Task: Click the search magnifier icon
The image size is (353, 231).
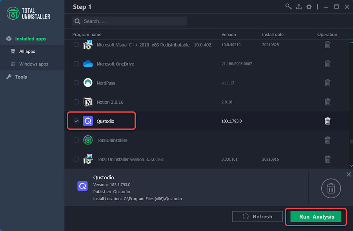Action: pos(77,21)
